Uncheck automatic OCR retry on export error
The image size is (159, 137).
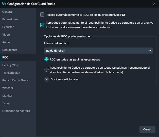[x=42, y=25]
